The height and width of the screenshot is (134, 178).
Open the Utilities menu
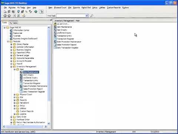point(102,7)
